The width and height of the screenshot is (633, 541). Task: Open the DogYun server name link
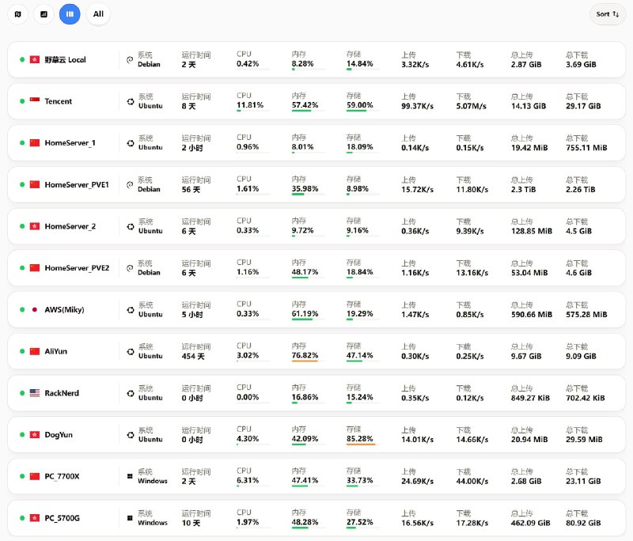click(x=61, y=435)
